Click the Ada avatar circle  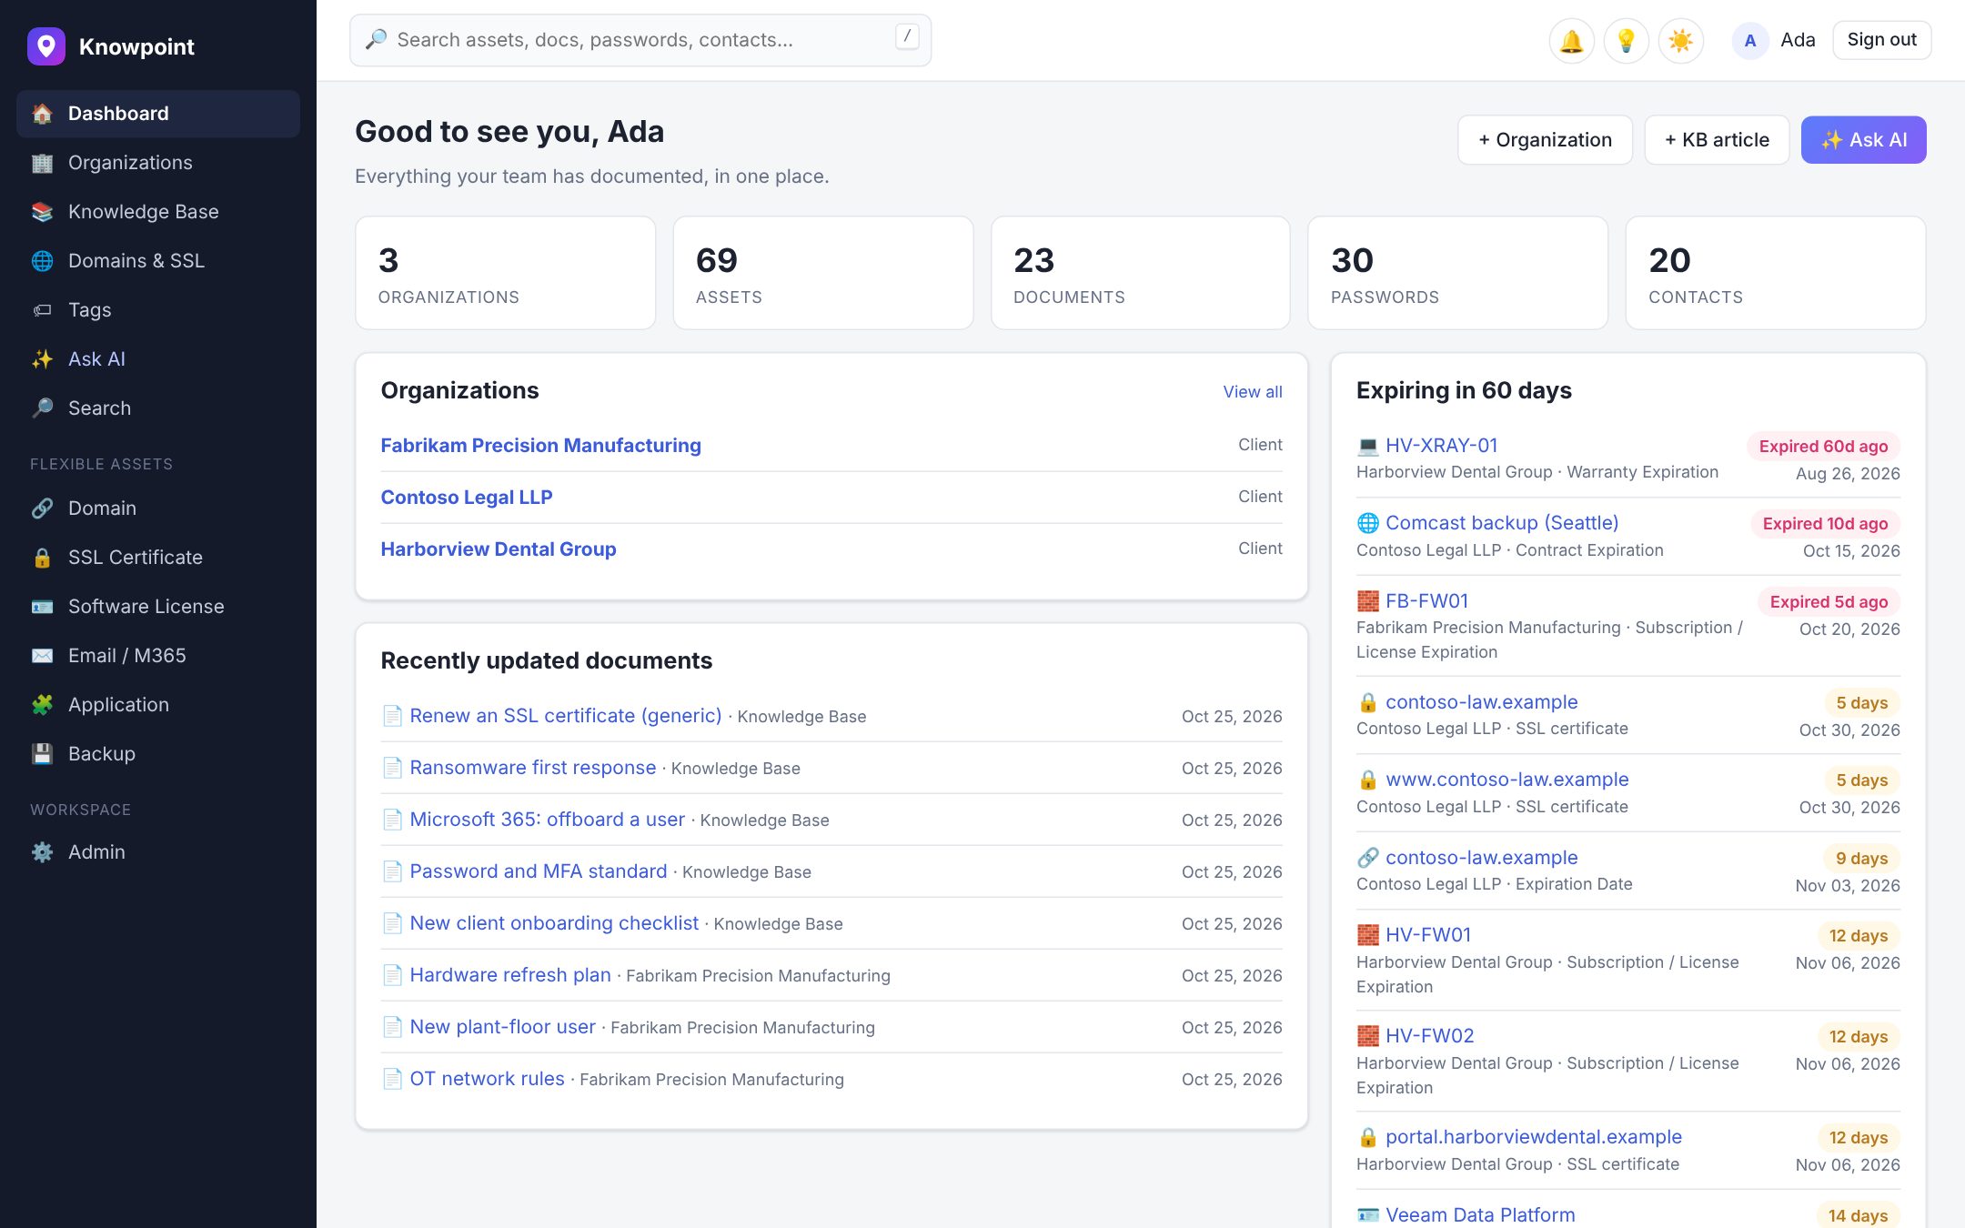tap(1749, 41)
